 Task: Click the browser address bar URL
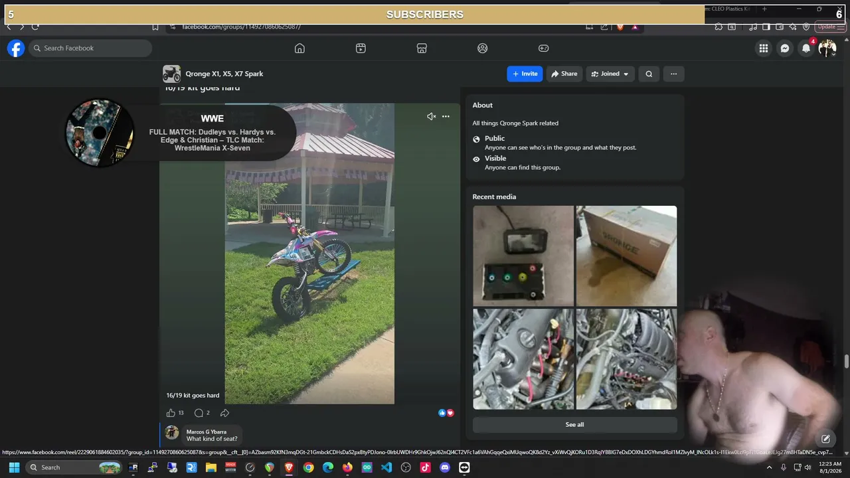click(x=242, y=27)
